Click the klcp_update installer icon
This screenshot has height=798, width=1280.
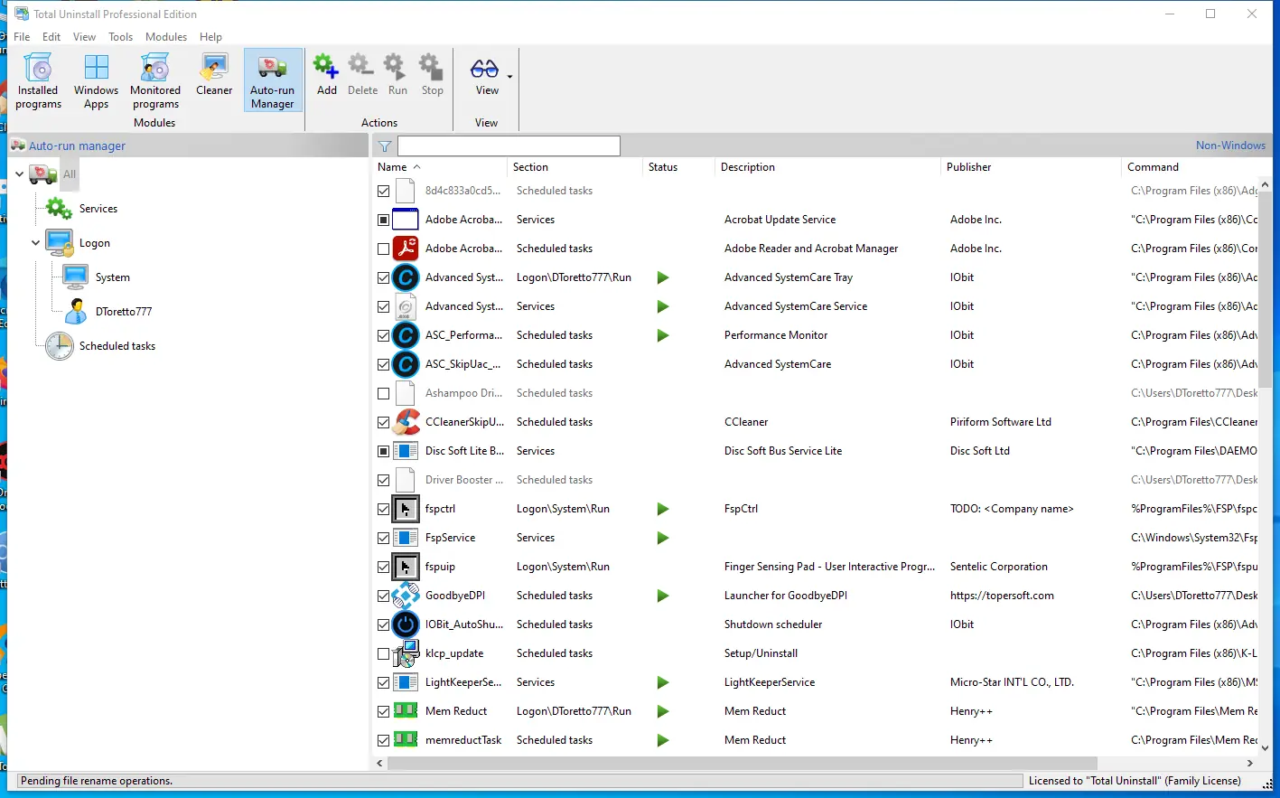pos(406,653)
